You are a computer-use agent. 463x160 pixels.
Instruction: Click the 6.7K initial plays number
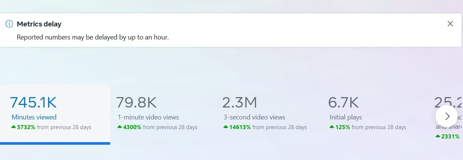tap(343, 102)
